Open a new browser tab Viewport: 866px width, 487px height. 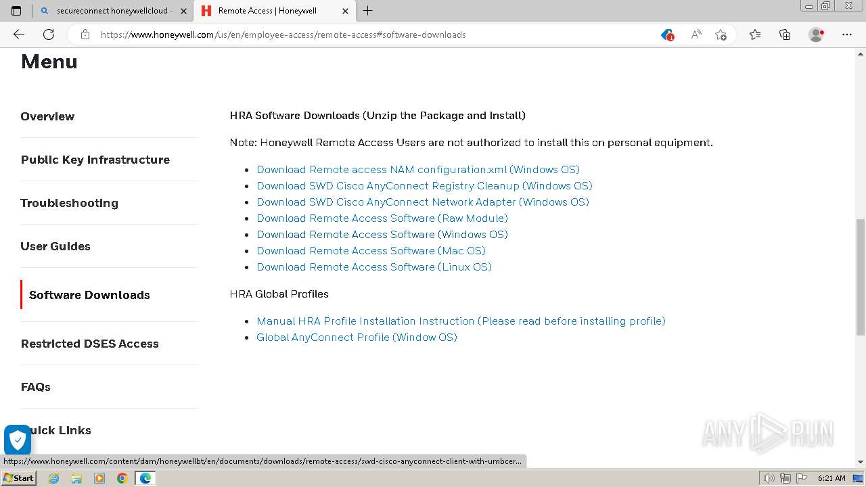[367, 11]
